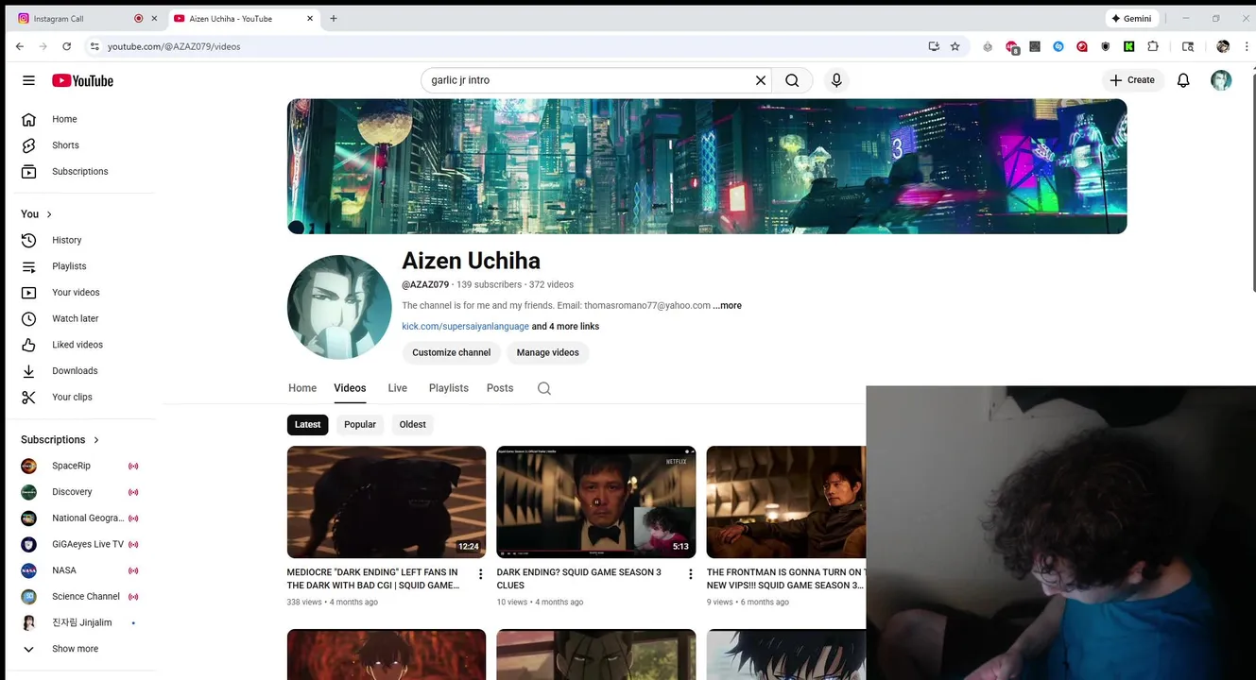
Task: Click the browser URL address field
Action: (x=510, y=46)
